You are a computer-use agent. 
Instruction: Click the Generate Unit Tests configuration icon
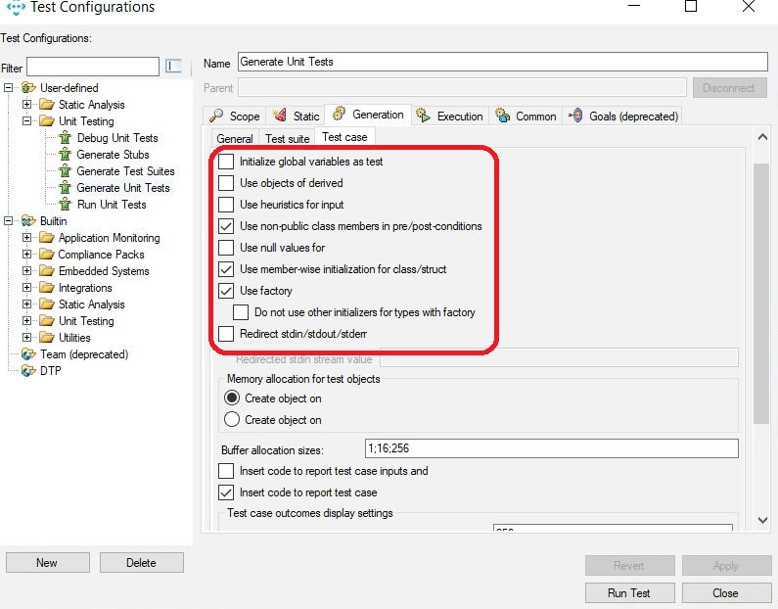[x=65, y=188]
